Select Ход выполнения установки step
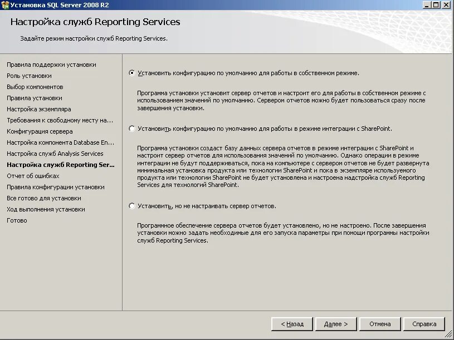Image resolution: width=454 pixels, height=340 pixels. tap(46, 209)
